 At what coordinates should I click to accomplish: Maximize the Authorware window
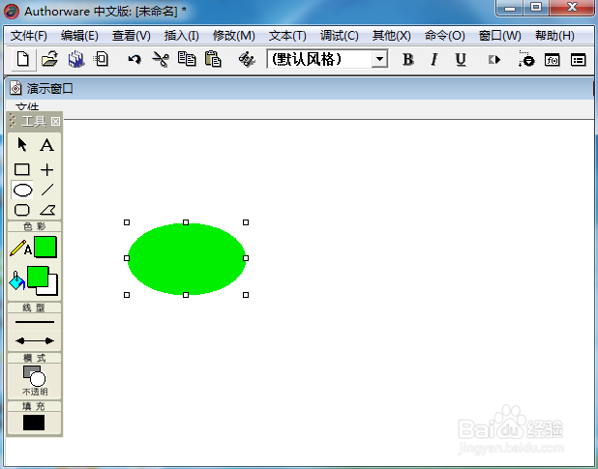click(x=536, y=8)
